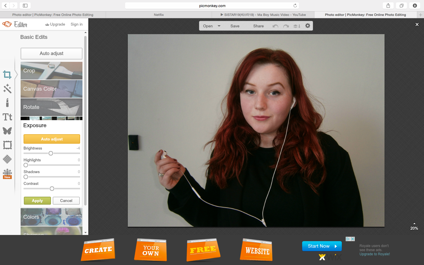This screenshot has height=265, width=424.
Task: Expand the Rotate section
Action: coord(52,107)
